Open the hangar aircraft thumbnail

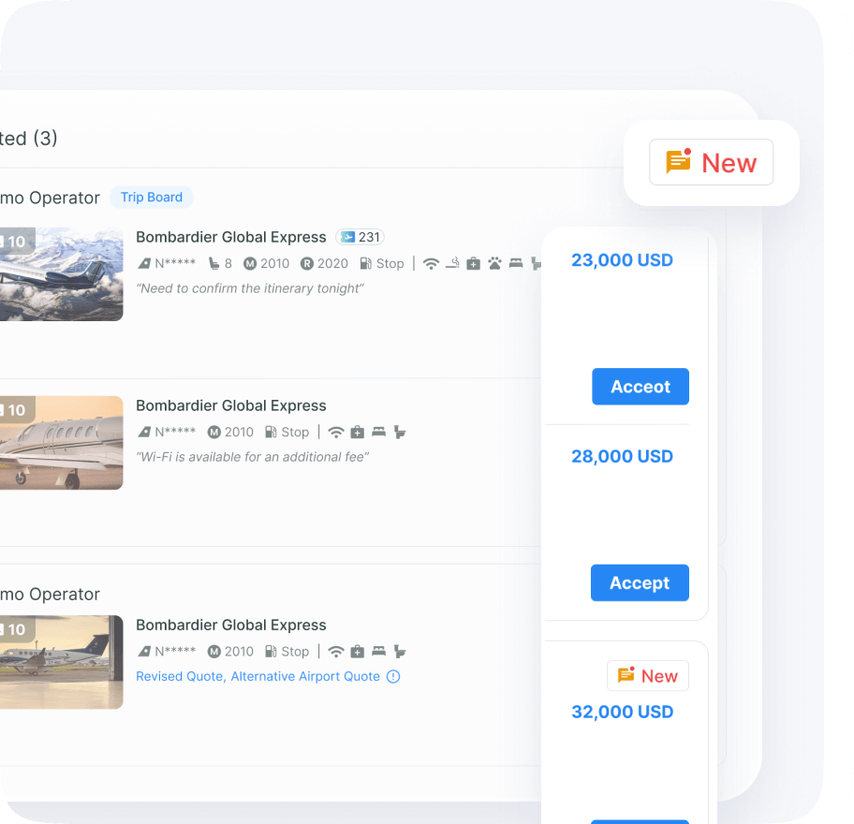[62, 662]
